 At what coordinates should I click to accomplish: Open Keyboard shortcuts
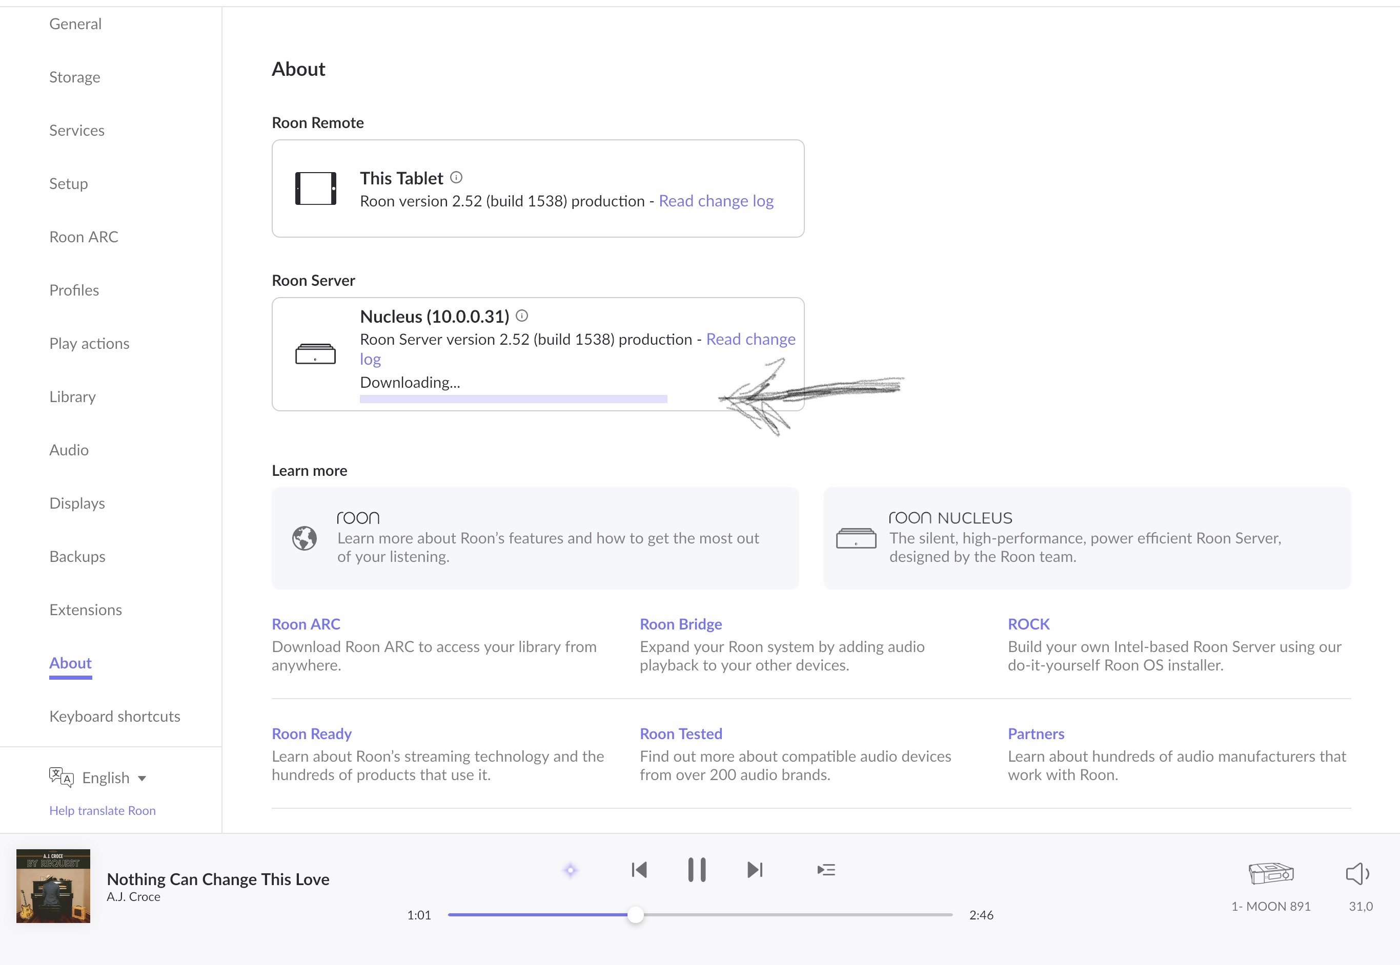point(115,717)
